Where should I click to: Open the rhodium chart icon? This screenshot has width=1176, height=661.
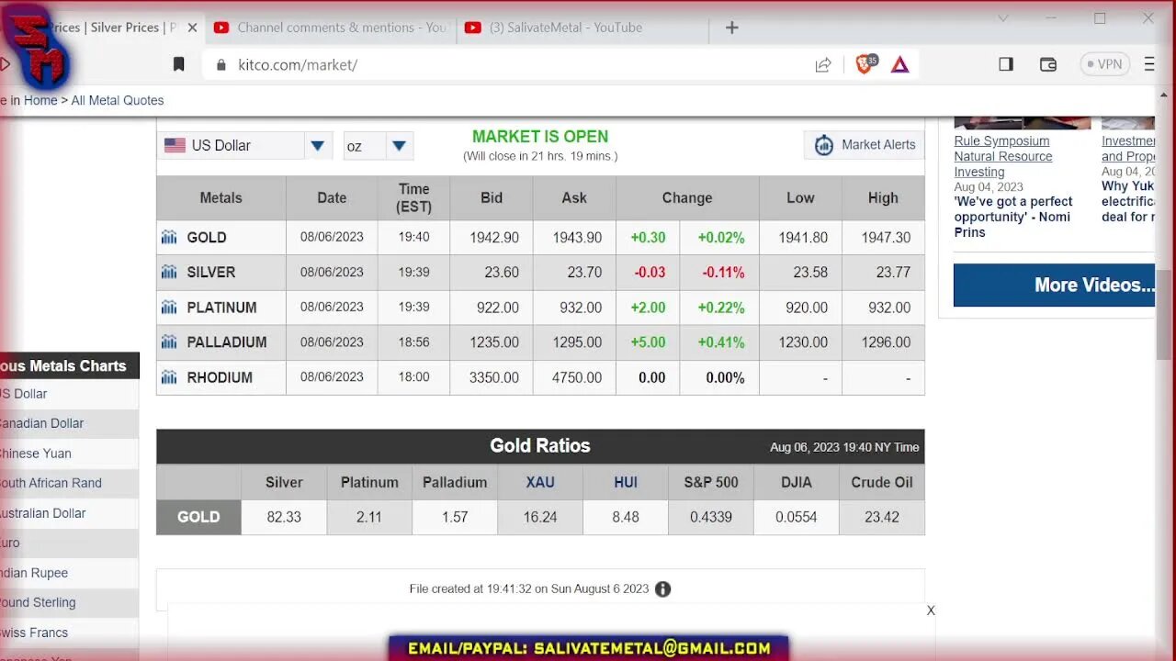tap(169, 377)
